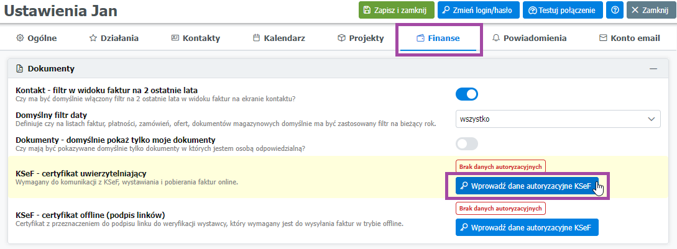
Task: Click Brak danych autoryzacyjnych badge for certyfikat uwierzytelniający
Action: coord(501,166)
